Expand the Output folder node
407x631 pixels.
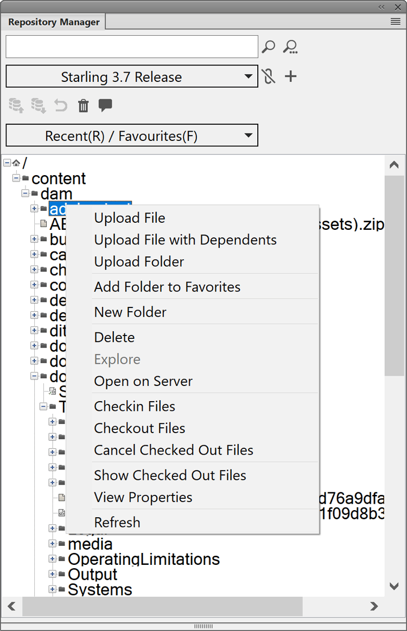coord(53,574)
